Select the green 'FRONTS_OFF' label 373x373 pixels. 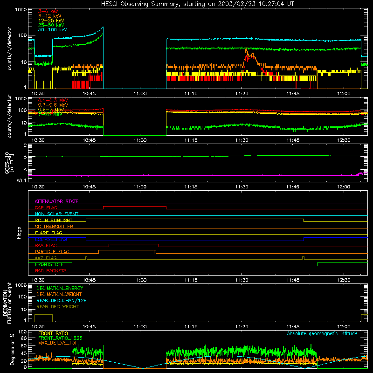point(49,264)
